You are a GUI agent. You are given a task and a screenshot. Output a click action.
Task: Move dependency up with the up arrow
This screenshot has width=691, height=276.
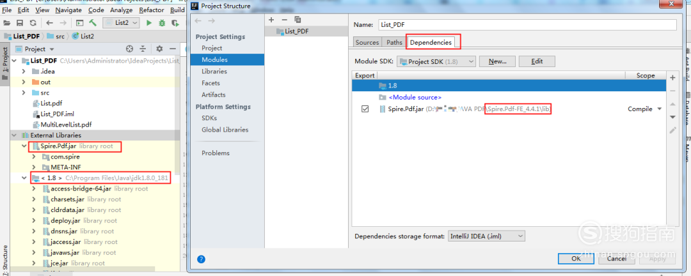pos(672,104)
